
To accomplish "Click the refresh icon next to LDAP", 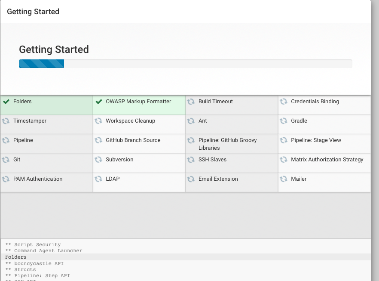I will [x=98, y=179].
